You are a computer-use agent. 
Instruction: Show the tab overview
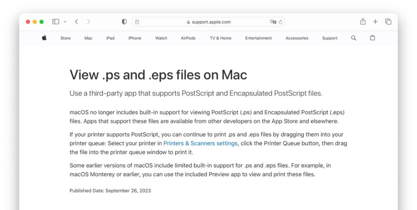pos(388,22)
